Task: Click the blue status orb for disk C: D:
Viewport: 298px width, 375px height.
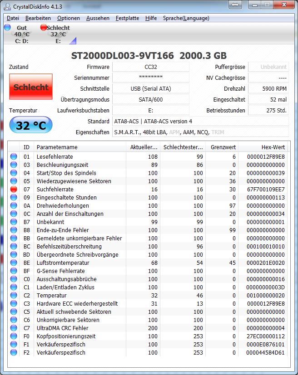Action: tap(7, 27)
